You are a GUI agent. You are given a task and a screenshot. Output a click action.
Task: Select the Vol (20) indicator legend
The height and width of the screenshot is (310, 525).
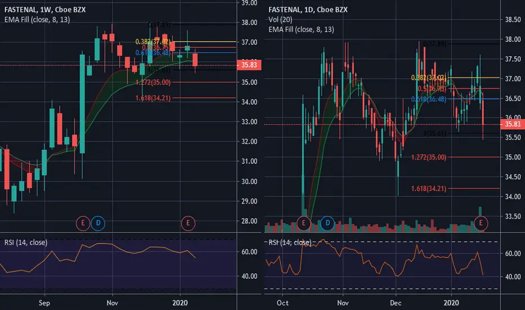pos(281,20)
